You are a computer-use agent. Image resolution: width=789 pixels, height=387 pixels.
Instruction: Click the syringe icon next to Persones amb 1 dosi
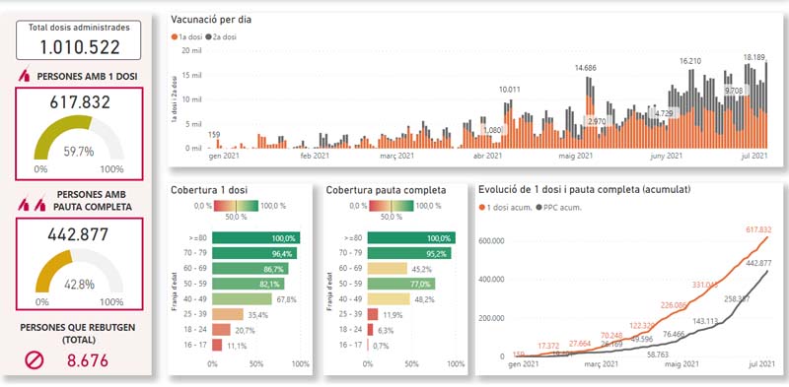(x=26, y=76)
